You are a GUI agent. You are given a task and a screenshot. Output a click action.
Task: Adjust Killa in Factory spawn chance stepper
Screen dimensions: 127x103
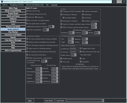96,27
